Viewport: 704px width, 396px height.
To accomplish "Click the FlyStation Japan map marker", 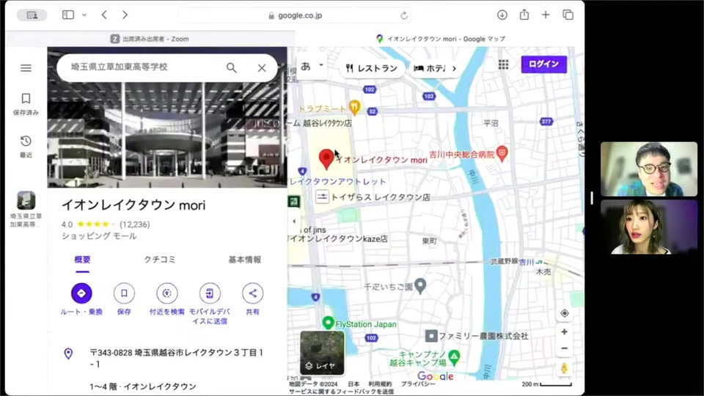I will (329, 323).
